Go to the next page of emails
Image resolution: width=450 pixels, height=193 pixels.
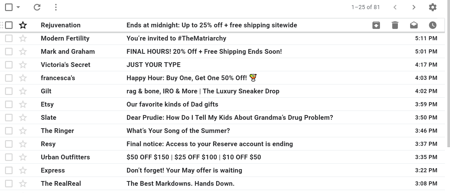414,7
